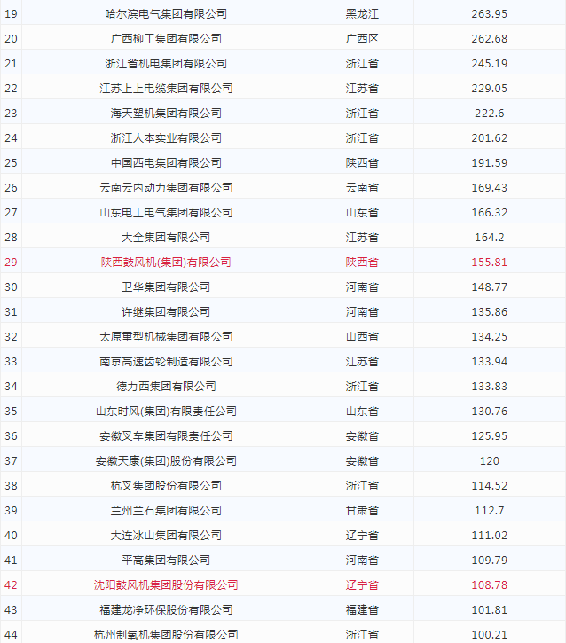The width and height of the screenshot is (566, 643).
Task: Click the value 133.94
Action: pyautogui.click(x=490, y=361)
